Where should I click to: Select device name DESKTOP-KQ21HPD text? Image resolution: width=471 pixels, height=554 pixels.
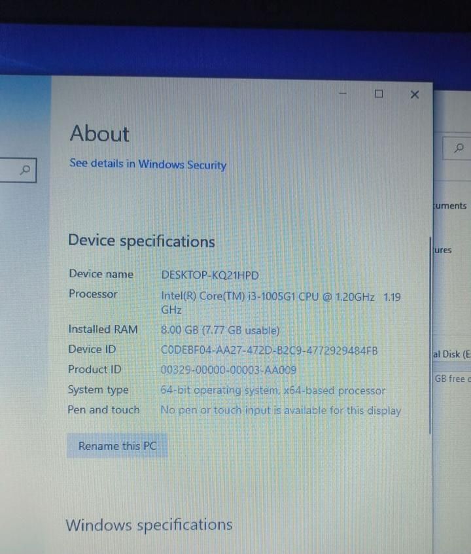coord(210,275)
